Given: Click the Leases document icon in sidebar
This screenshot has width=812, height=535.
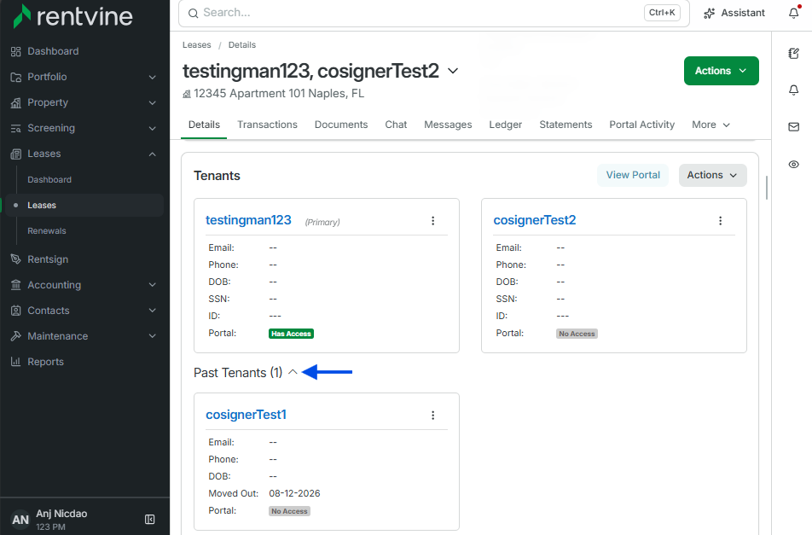Looking at the screenshot, I should (16, 154).
